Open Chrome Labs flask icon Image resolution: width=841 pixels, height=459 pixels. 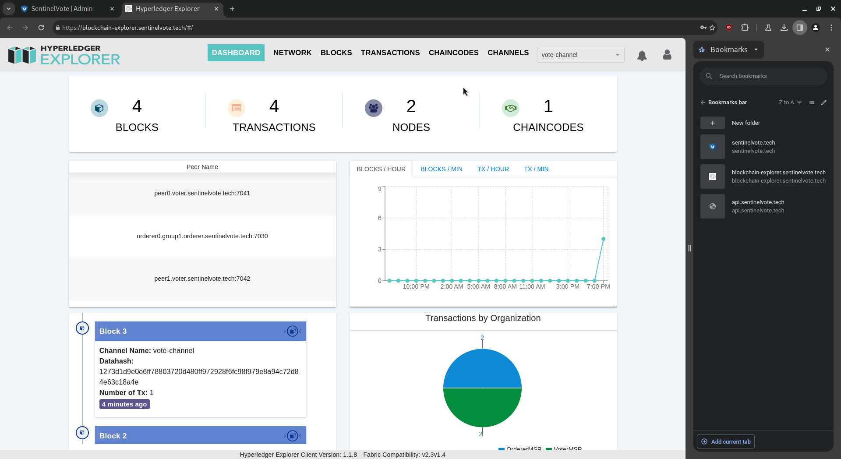[768, 28]
